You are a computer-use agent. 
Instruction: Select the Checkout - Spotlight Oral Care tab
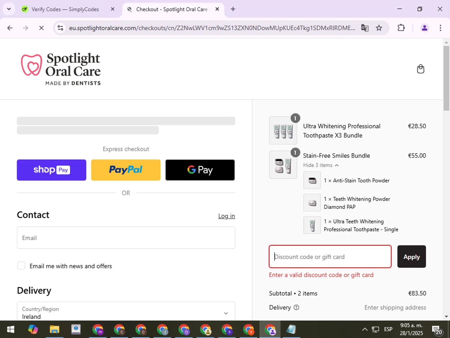tap(172, 9)
